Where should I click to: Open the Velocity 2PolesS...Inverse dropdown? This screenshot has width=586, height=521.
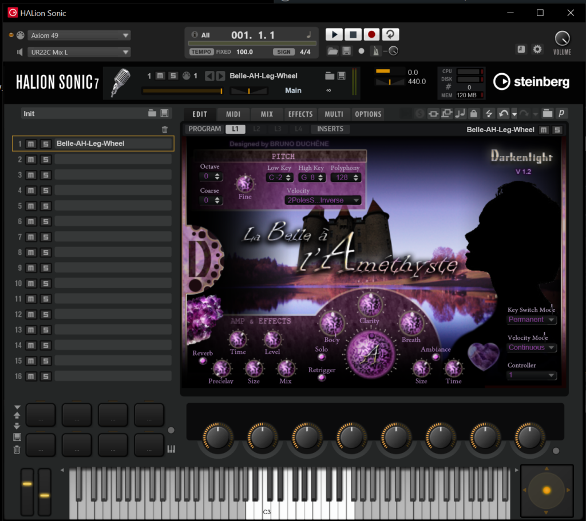pyautogui.click(x=323, y=200)
